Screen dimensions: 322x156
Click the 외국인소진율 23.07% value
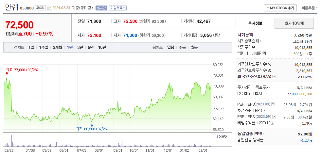[x=305, y=77]
